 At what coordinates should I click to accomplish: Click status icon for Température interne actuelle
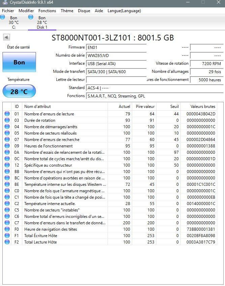[7, 204]
